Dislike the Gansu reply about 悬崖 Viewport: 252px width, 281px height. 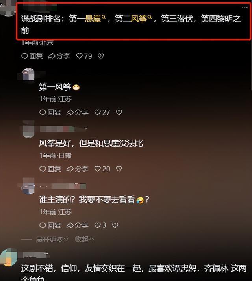[x=119, y=169]
